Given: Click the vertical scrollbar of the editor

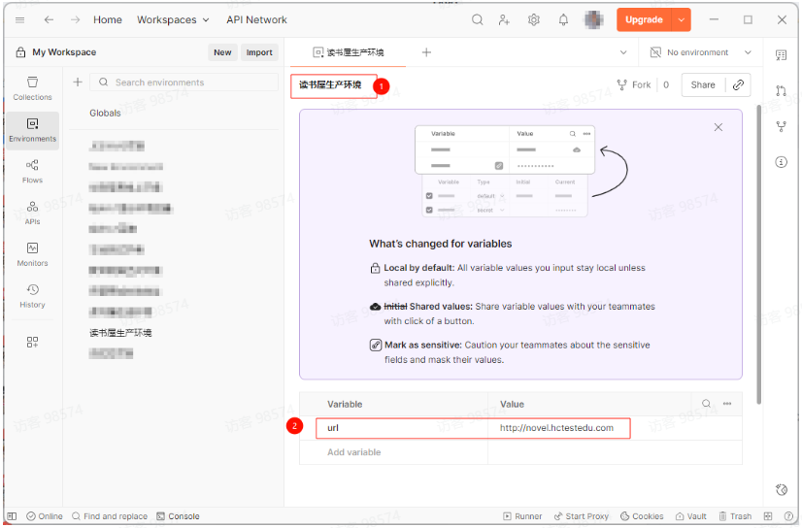Looking at the screenshot, I should [758, 254].
